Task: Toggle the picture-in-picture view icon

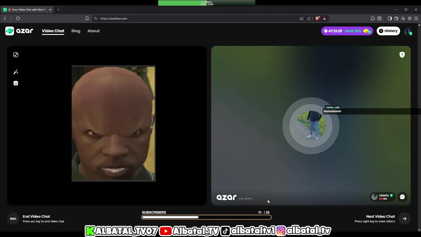Action: point(16,55)
